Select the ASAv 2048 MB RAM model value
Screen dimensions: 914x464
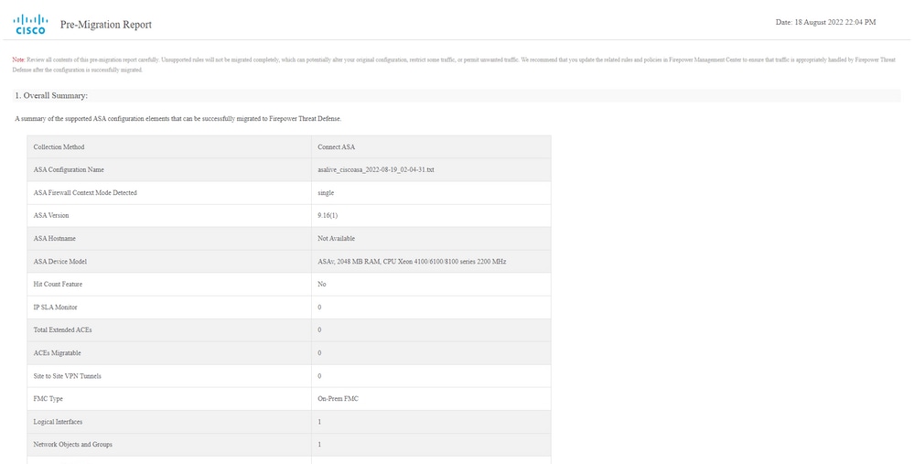coord(412,261)
